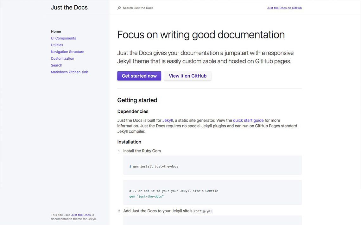Click the Getting started heading
361x225 pixels.
pyautogui.click(x=137, y=100)
